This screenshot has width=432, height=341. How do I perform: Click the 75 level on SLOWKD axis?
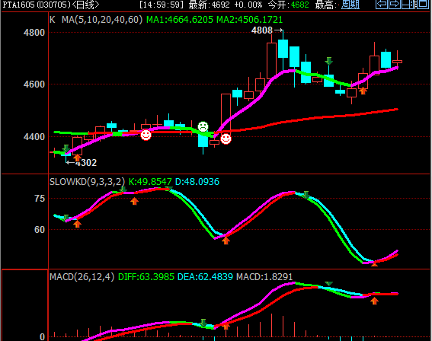coord(40,199)
